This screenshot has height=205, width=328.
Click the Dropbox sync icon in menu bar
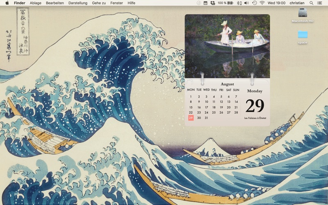213,3
